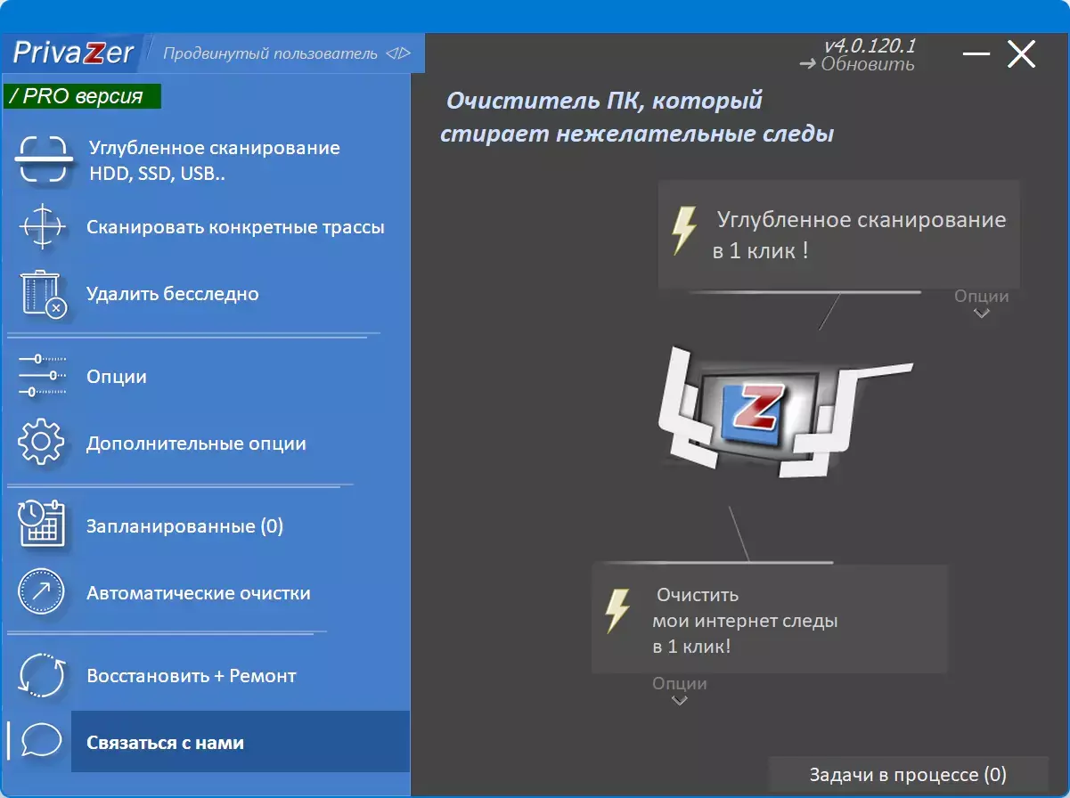The height and width of the screenshot is (798, 1070).
Task: Click the deep scan scanner-frame icon
Action: point(42,160)
